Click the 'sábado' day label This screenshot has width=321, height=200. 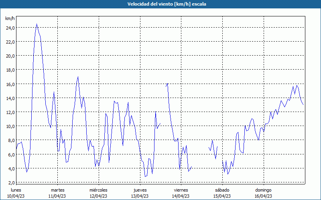pyautogui.click(x=222, y=190)
